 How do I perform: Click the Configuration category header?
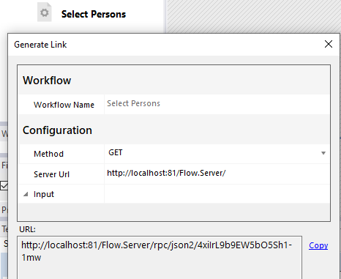click(57, 130)
